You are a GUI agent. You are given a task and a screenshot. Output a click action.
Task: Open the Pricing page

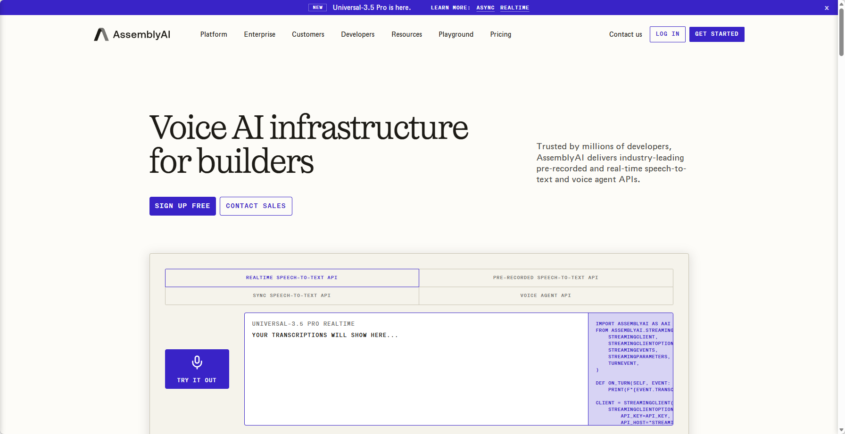(x=501, y=34)
